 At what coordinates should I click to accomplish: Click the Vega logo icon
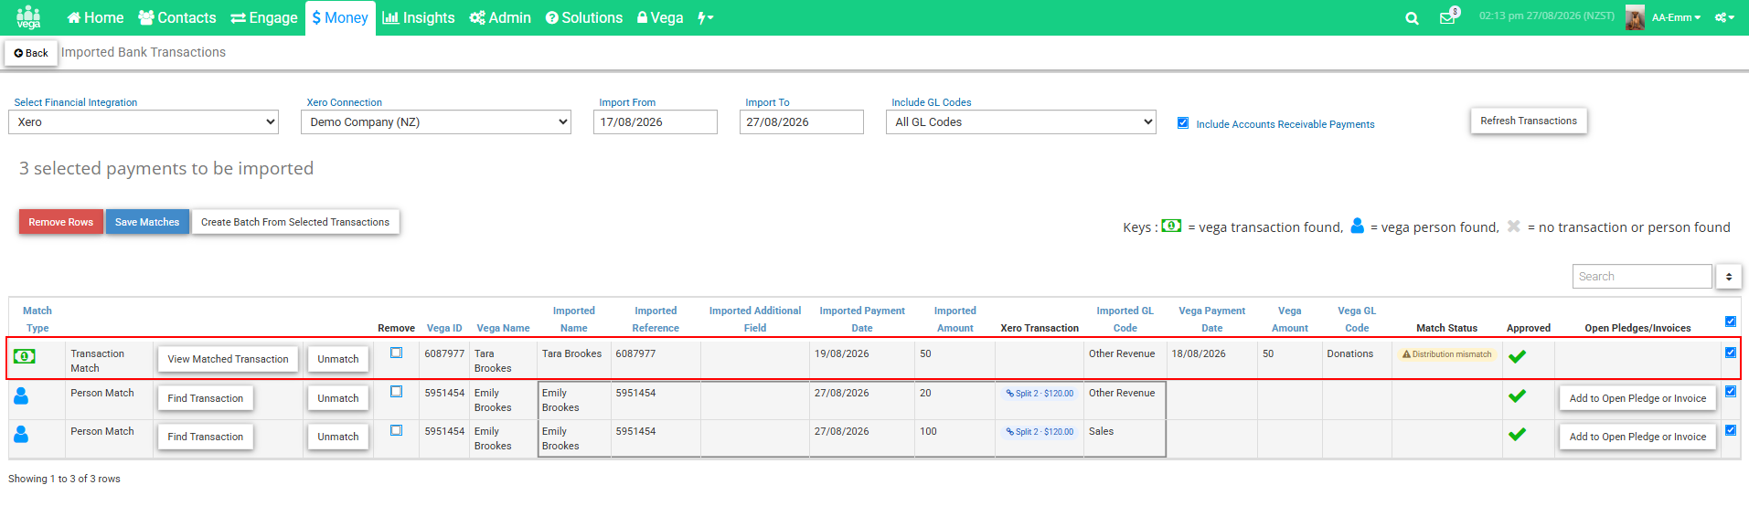pos(28,17)
